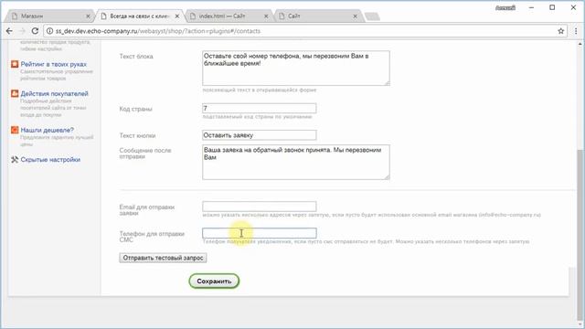Close the index.html — Сайт tab
The image size is (585, 329).
click(x=266, y=16)
